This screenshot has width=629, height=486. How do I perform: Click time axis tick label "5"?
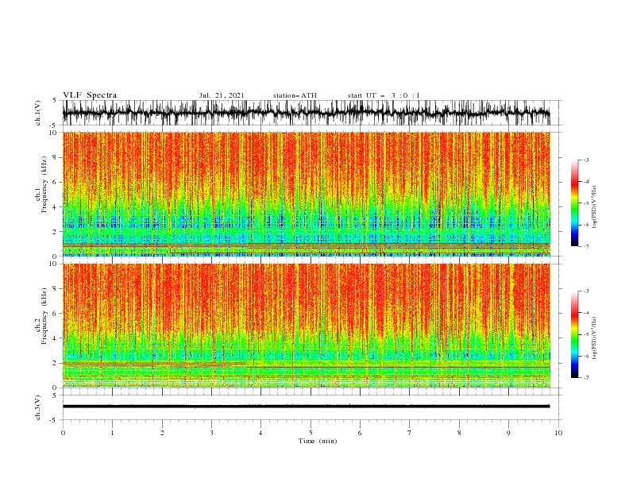click(x=311, y=433)
